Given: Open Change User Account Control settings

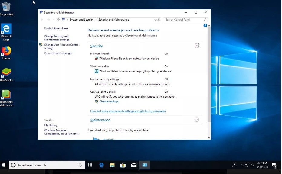Looking at the screenshot, I should pos(61,46).
